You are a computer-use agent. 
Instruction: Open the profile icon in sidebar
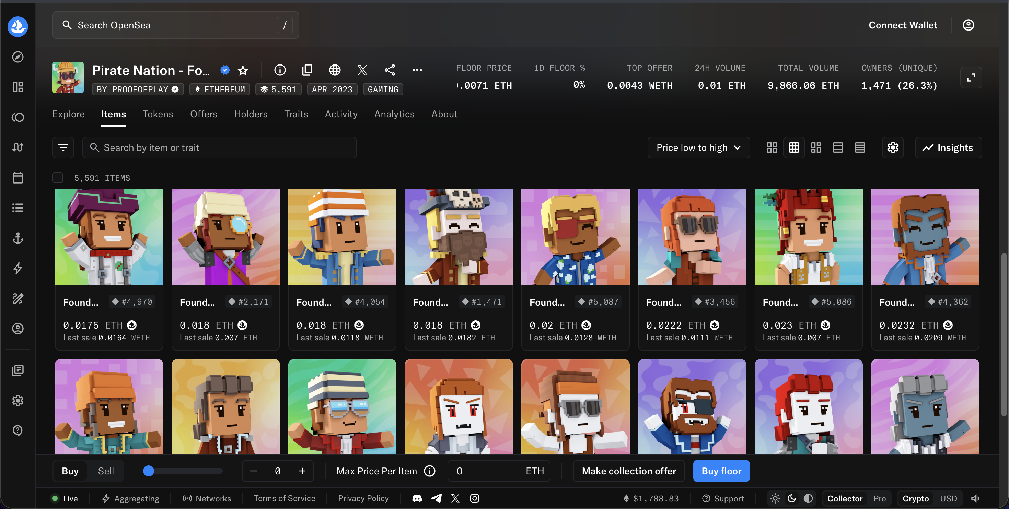[18, 329]
